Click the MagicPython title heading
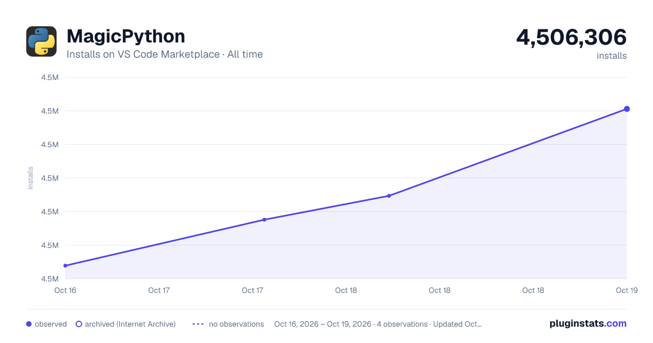 126,36
